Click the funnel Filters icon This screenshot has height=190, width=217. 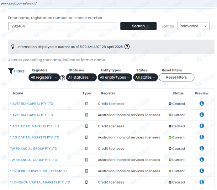pyautogui.click(x=11, y=71)
